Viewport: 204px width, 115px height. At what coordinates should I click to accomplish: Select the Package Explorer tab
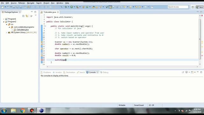click(x=11, y=12)
